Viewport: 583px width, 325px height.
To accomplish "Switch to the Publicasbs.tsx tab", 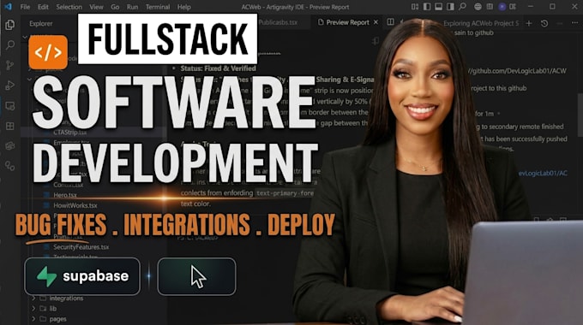I will [278, 22].
